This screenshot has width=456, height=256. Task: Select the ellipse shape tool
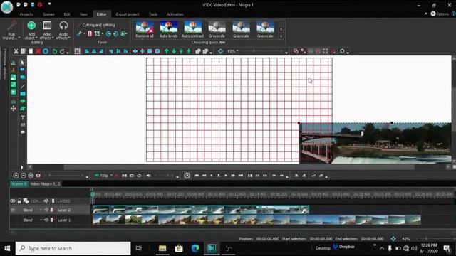pyautogui.click(x=22, y=101)
